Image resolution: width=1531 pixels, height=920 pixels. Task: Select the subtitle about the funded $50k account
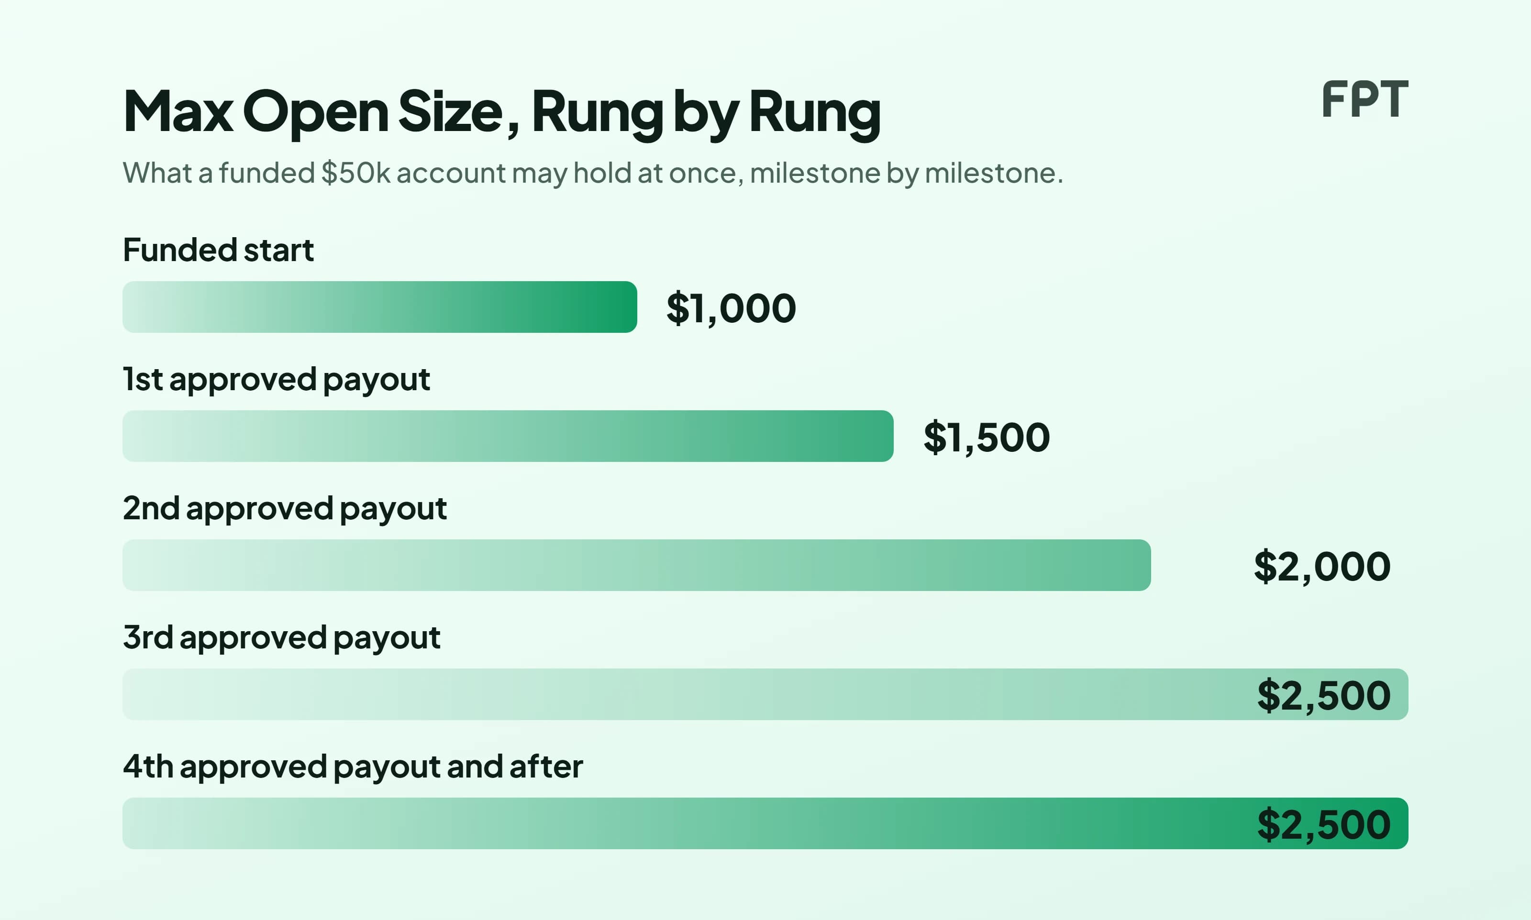593,173
